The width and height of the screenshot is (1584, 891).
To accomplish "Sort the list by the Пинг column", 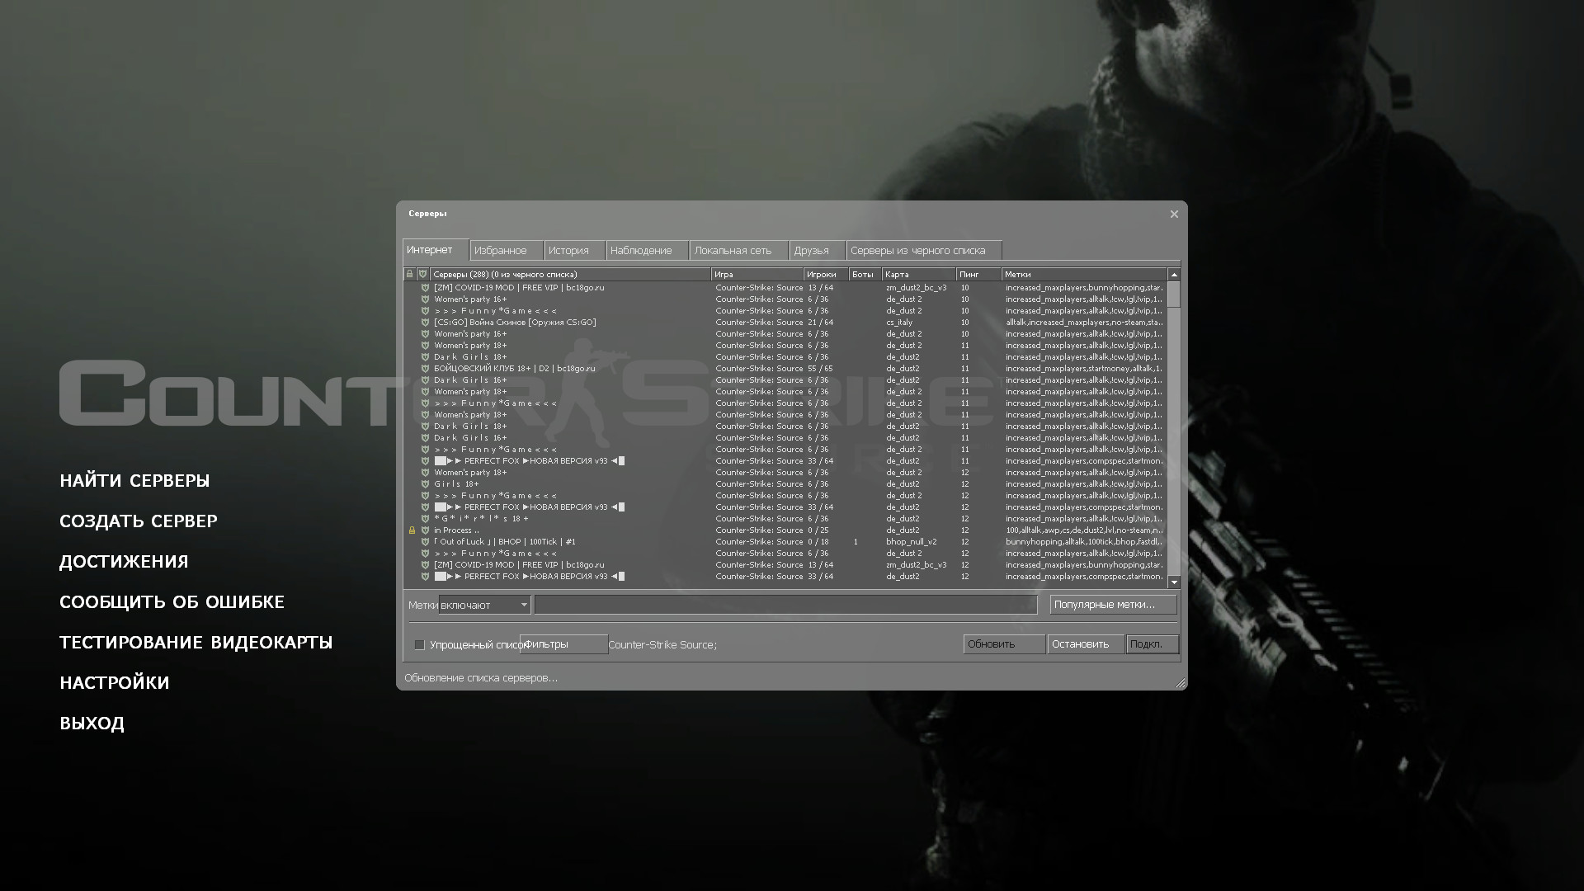I will click(x=978, y=274).
